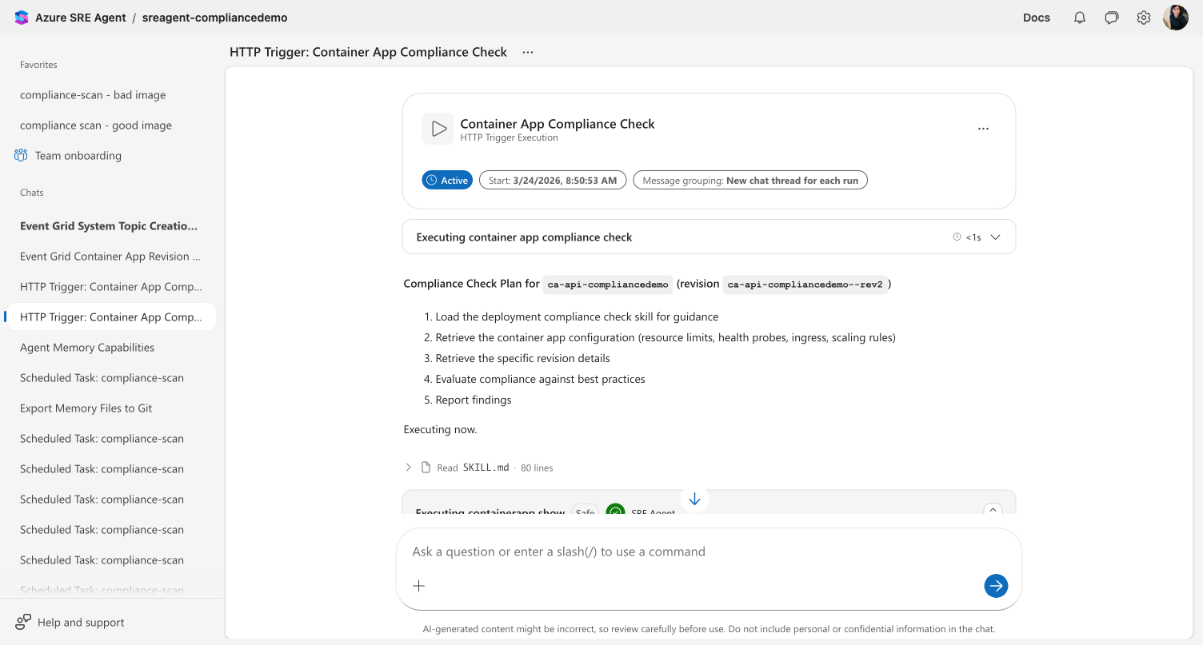Open the Export Memory Files to Git chat
The width and height of the screenshot is (1203, 645).
tap(86, 408)
